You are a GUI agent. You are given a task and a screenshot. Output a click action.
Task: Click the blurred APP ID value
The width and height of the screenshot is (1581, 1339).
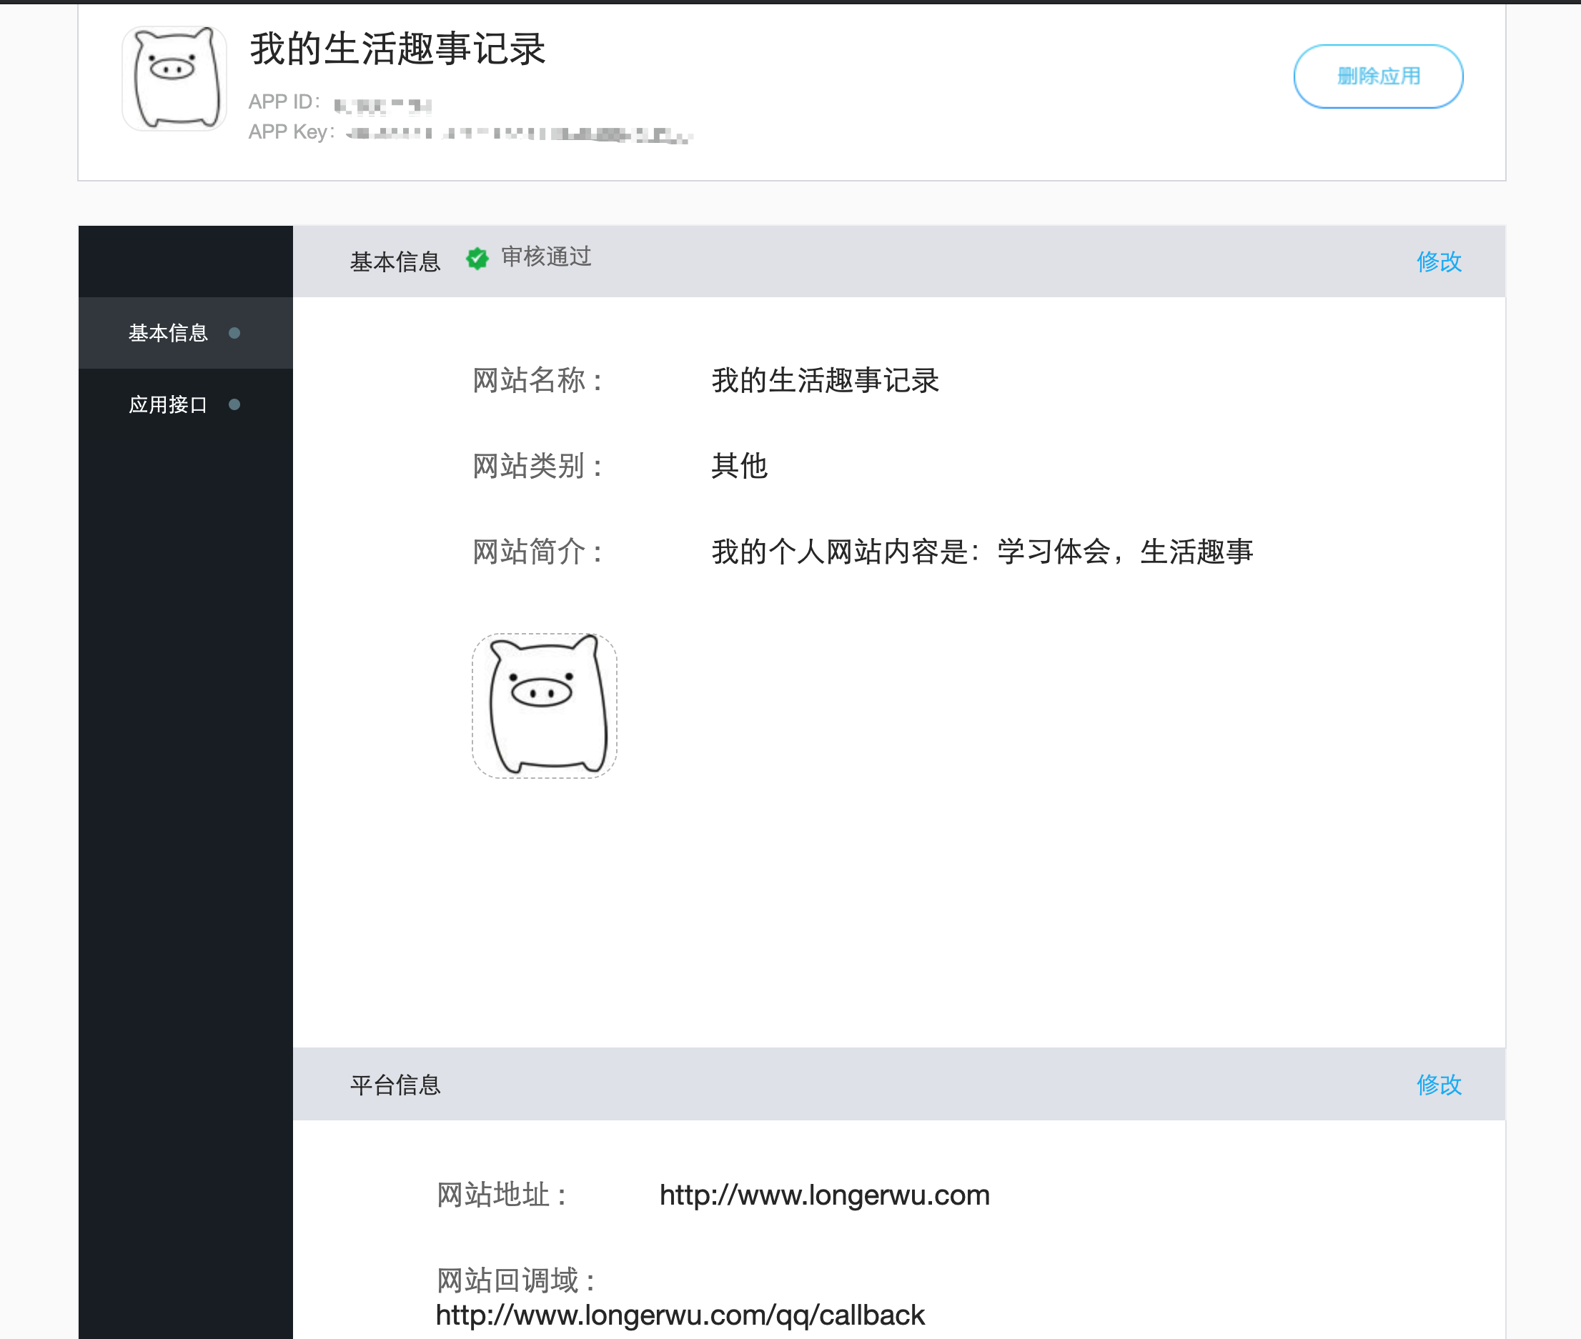point(382,106)
